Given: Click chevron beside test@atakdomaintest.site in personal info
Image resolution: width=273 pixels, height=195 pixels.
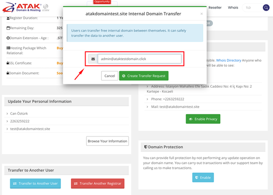Looking at the screenshot, I should point(7,129).
